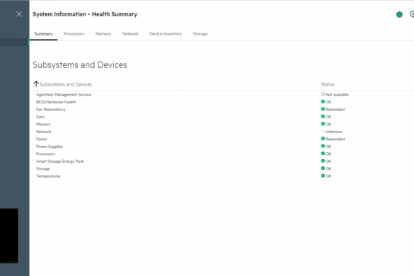Screen dimensions: 414x276
Task: Click the Not available info icon
Action: click(323, 94)
